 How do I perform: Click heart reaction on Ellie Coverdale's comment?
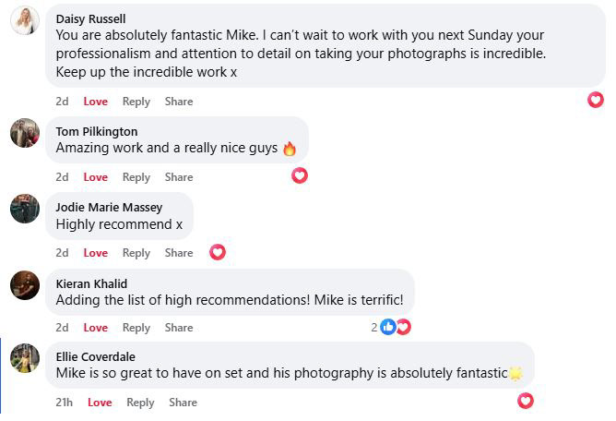click(526, 401)
